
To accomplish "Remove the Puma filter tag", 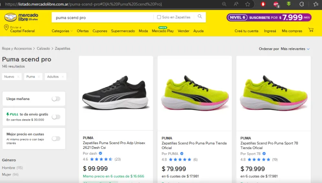I will point(40,77).
